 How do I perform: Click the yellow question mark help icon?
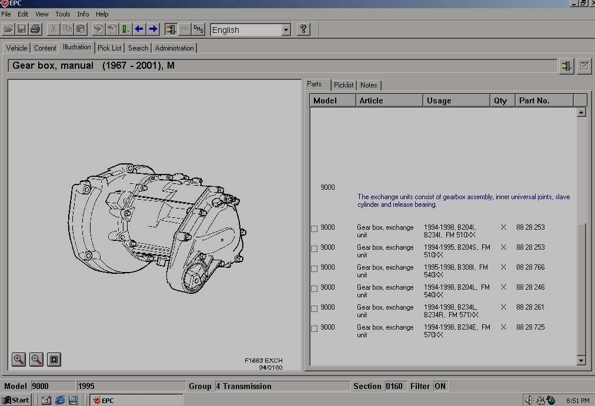[303, 29]
